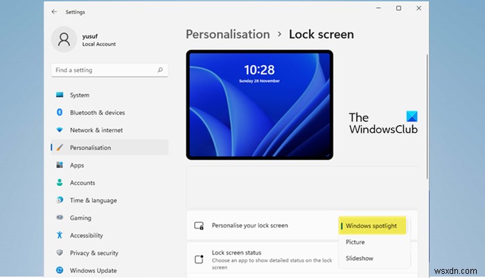Click the vertical scrollbar of Settings window

tap(427, 116)
